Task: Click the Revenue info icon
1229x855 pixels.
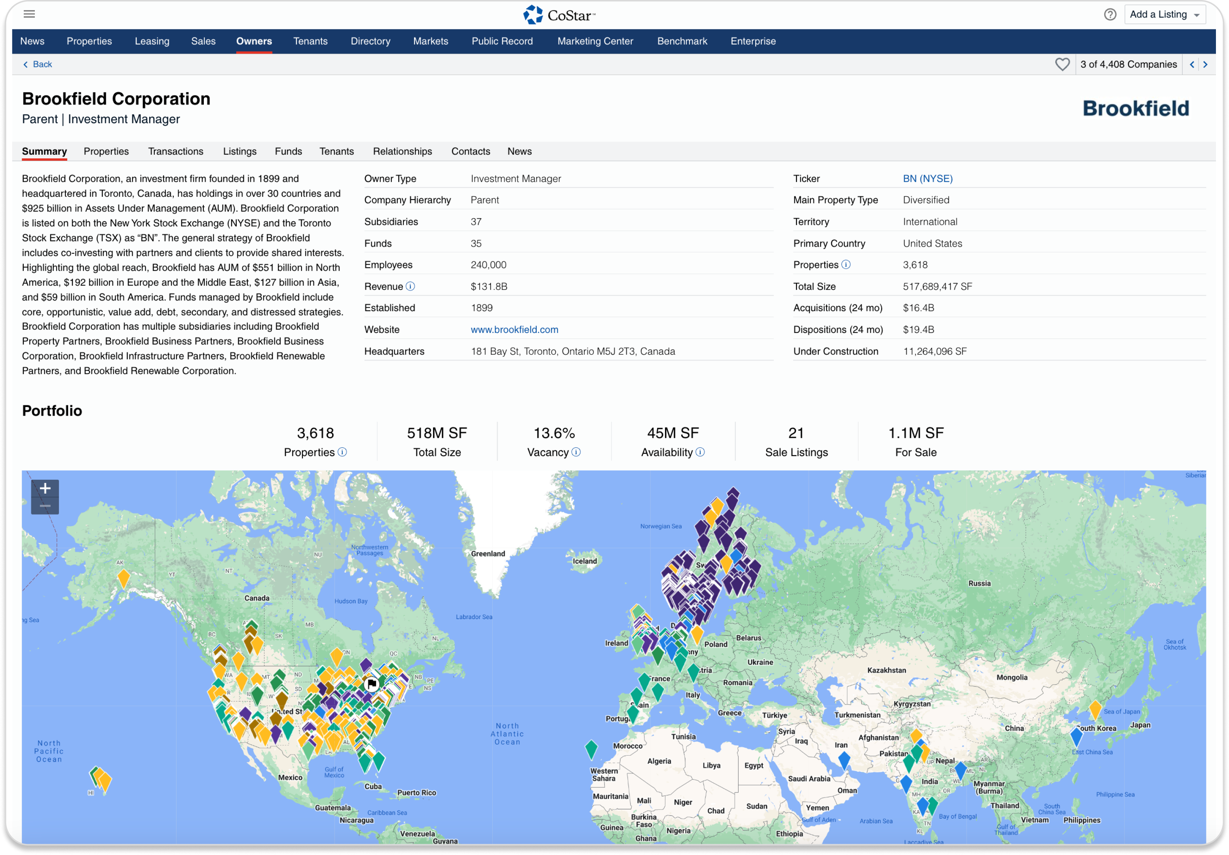Action: 410,287
